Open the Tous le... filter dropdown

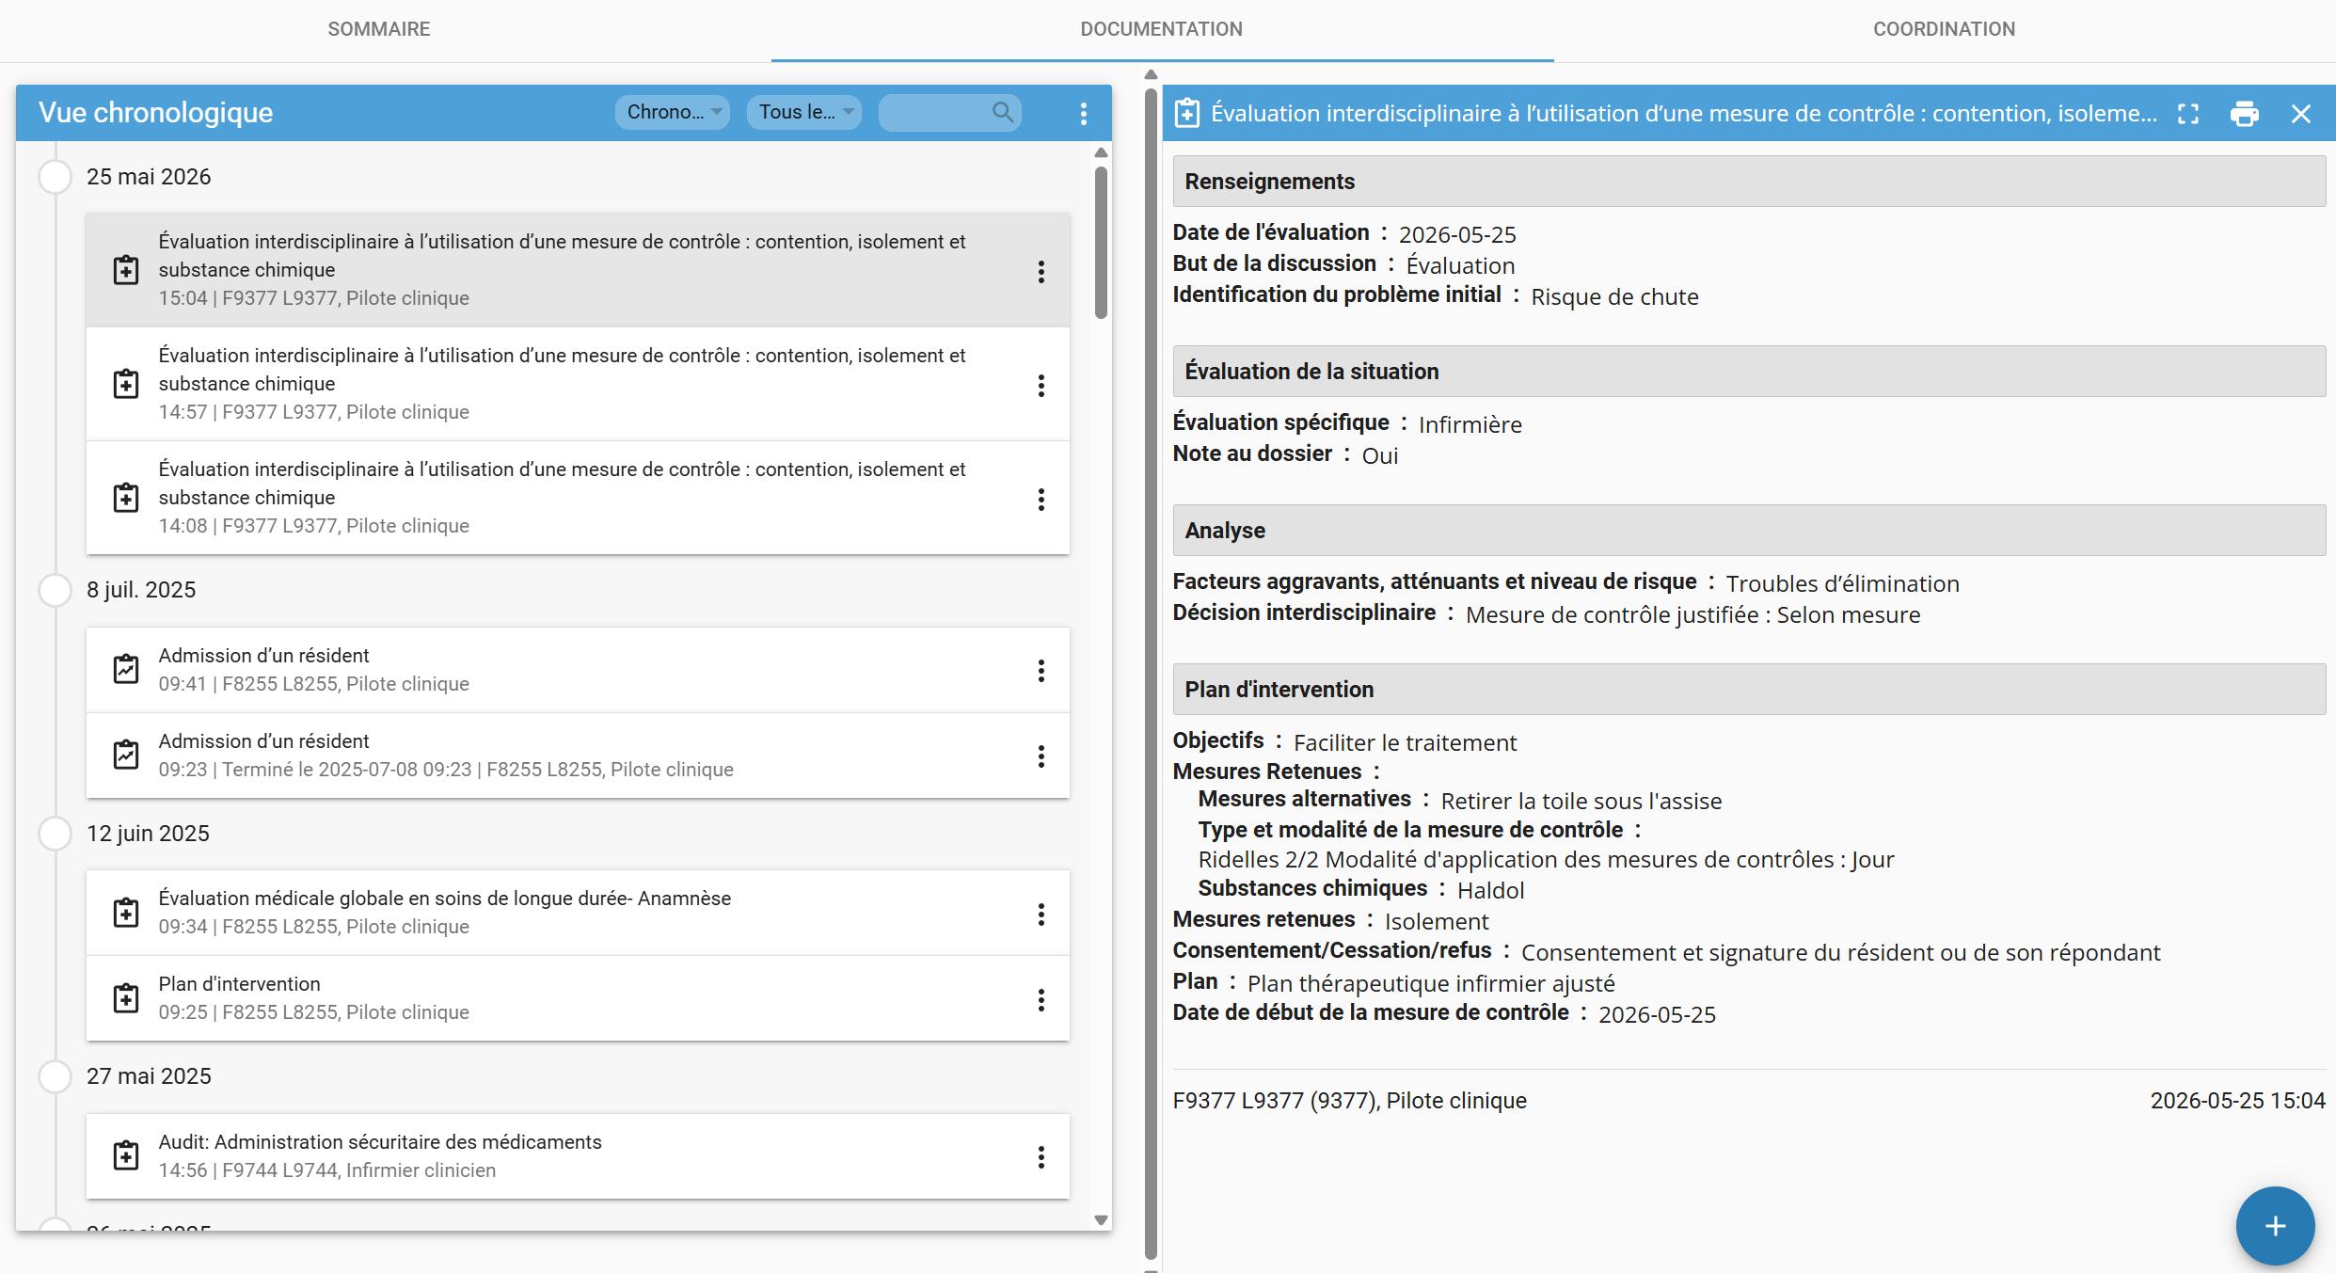pos(804,112)
